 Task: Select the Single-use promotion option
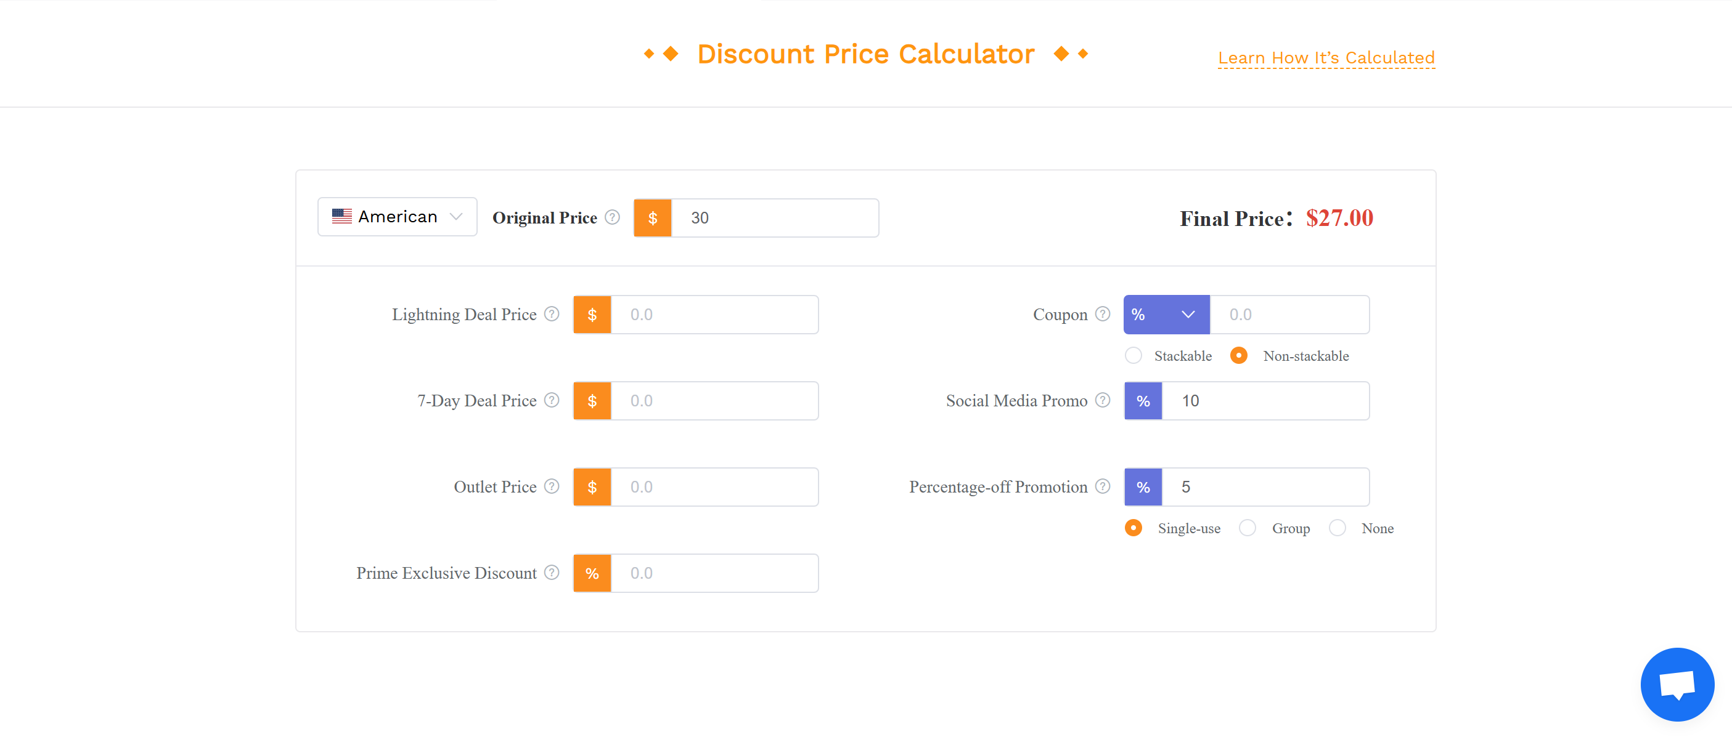(1134, 528)
